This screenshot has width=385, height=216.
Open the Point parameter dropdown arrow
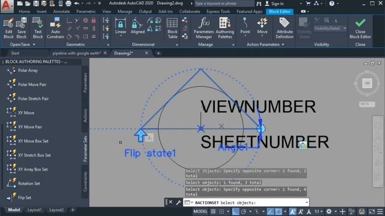click(245, 36)
